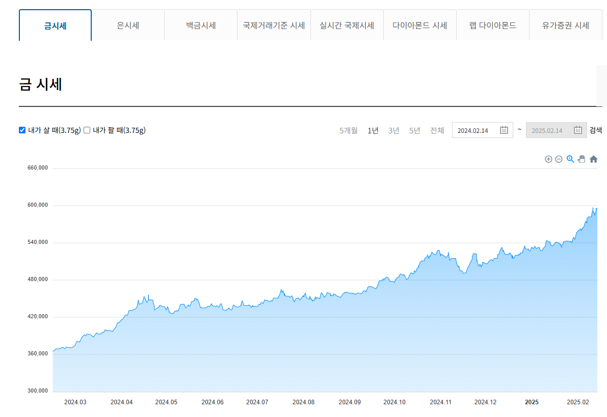Click the 2024.12 x-axis label
607x417 pixels.
coord(485,402)
